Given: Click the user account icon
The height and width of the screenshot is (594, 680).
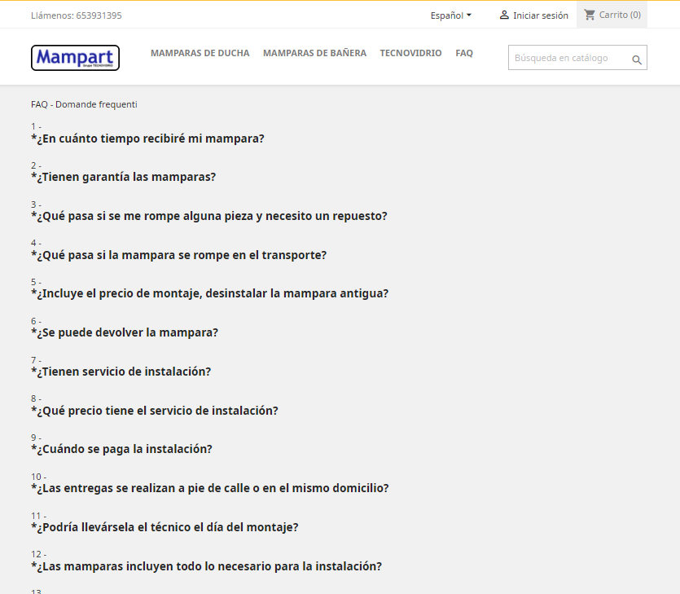Looking at the screenshot, I should pos(504,15).
